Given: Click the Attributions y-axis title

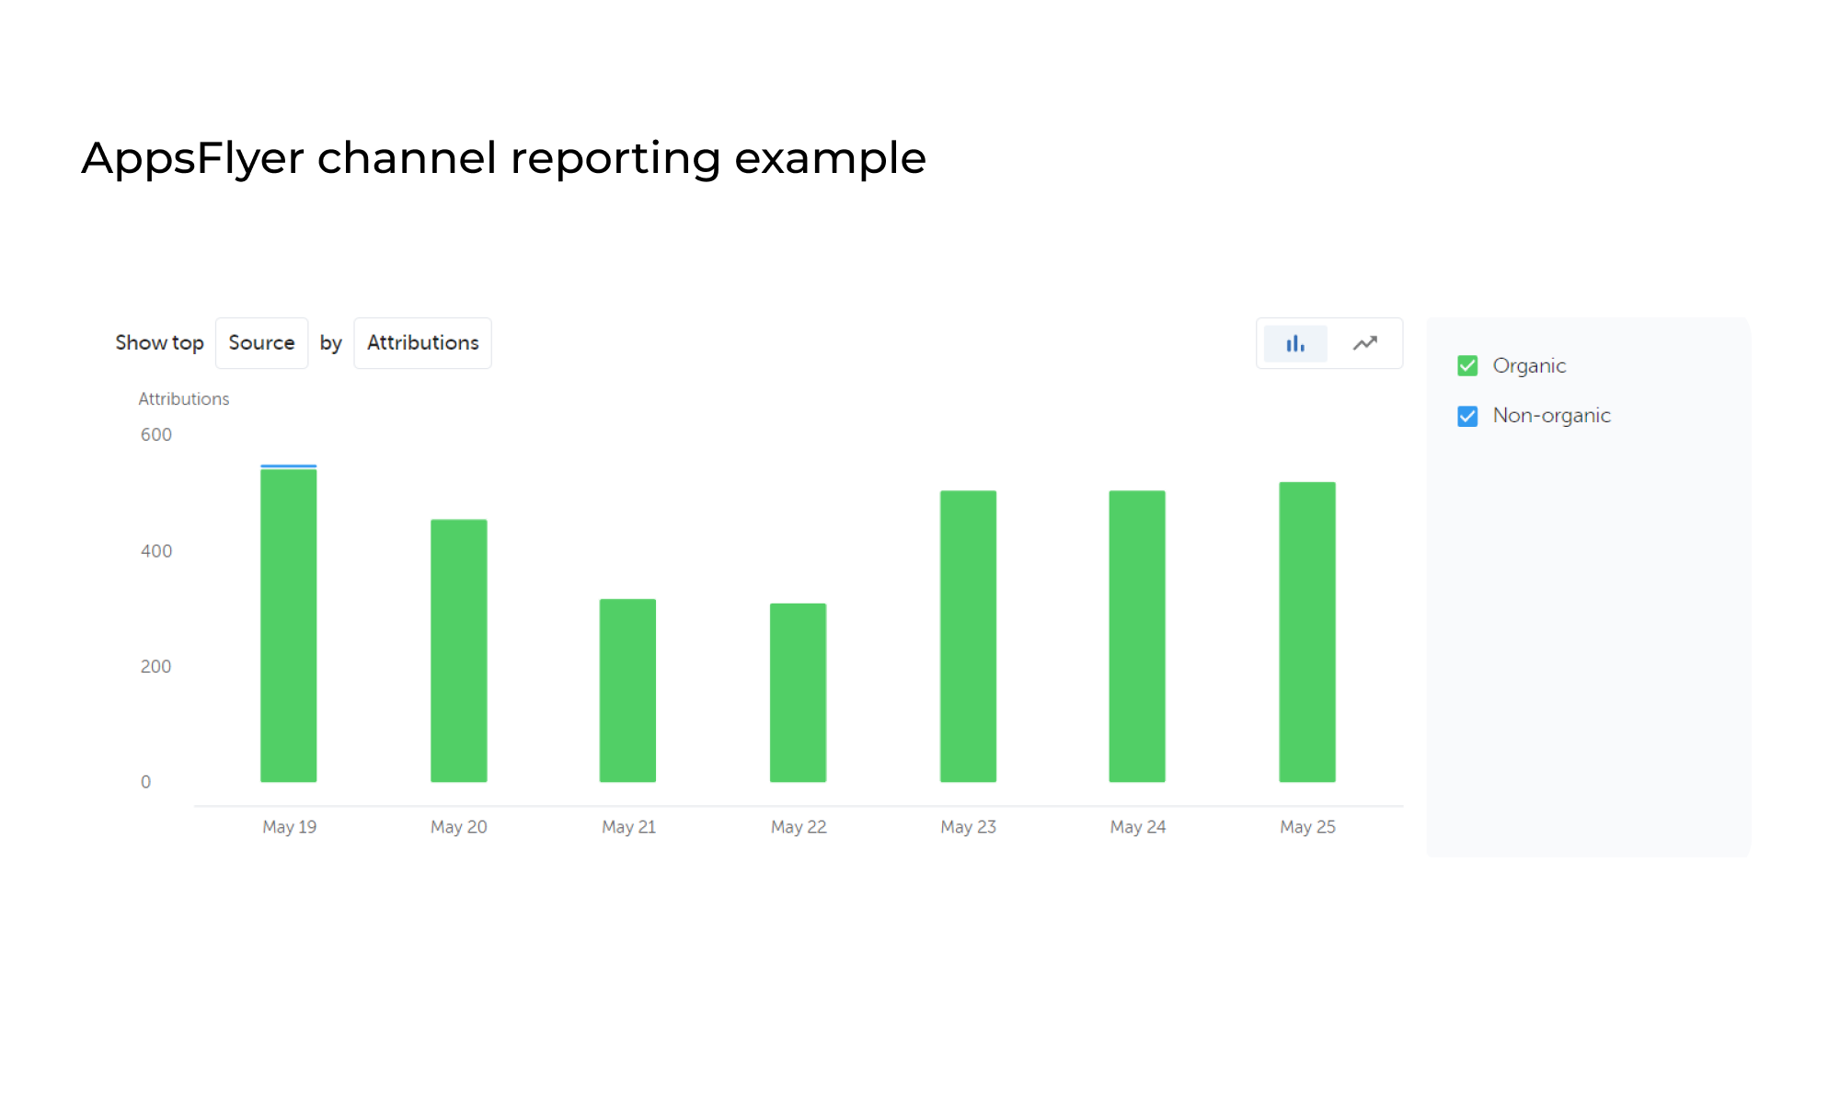Looking at the screenshot, I should pos(184,399).
